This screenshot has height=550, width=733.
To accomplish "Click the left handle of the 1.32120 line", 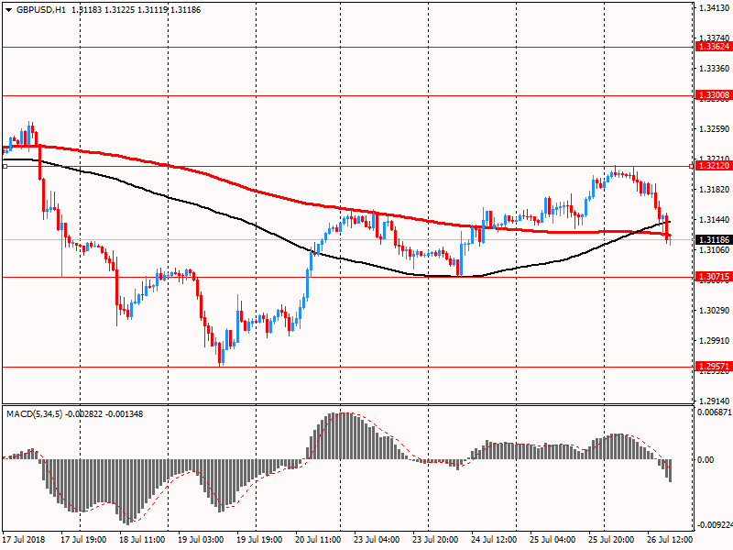I will pos(5,166).
